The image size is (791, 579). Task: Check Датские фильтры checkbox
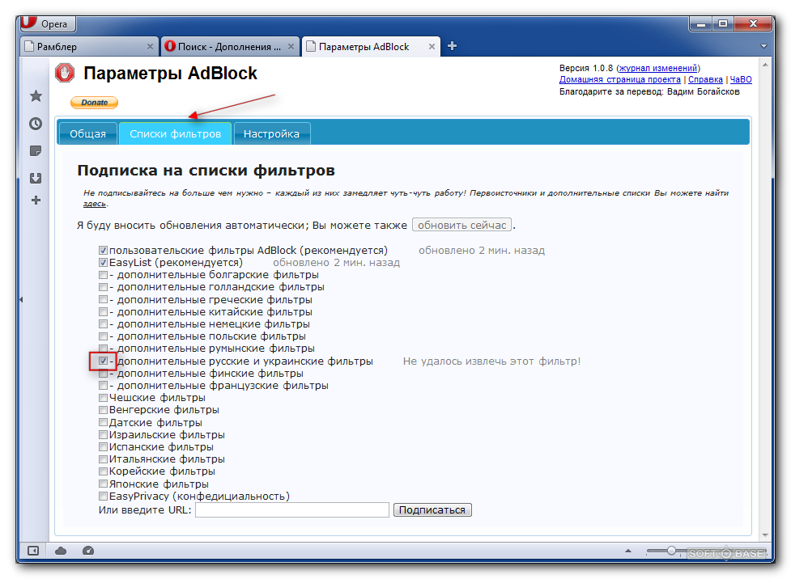[103, 422]
